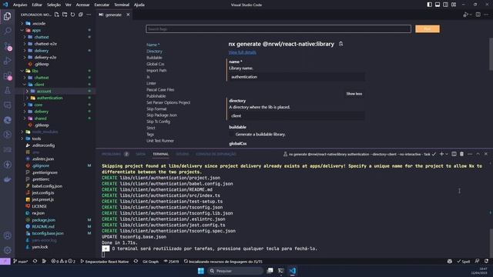
Task: Expand the authentication folder
Action: (27, 98)
